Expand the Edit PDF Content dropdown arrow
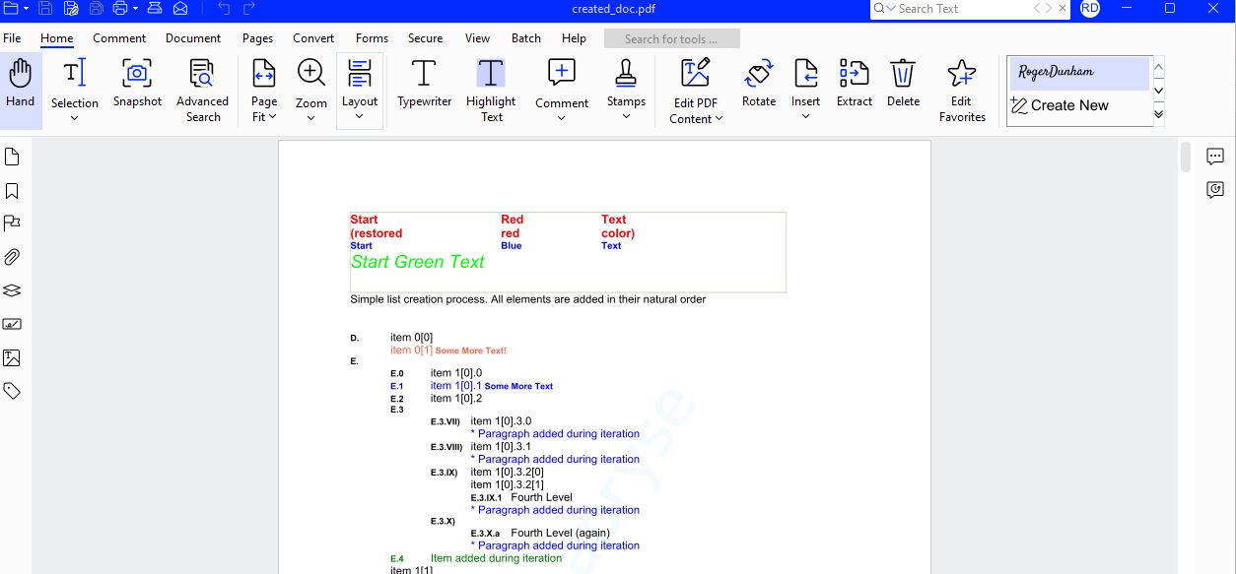The image size is (1236, 574). pyautogui.click(x=719, y=119)
